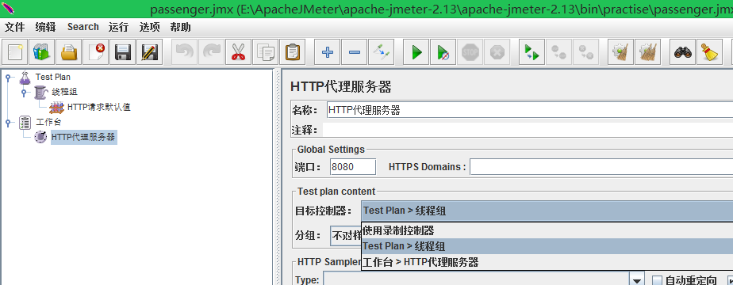This screenshot has height=285, width=733.
Task: Open the 运行 menu
Action: tap(118, 27)
